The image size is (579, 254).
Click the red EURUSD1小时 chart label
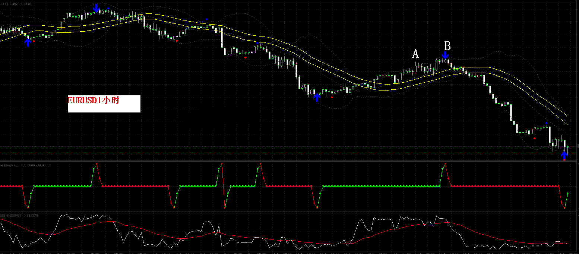(x=93, y=100)
